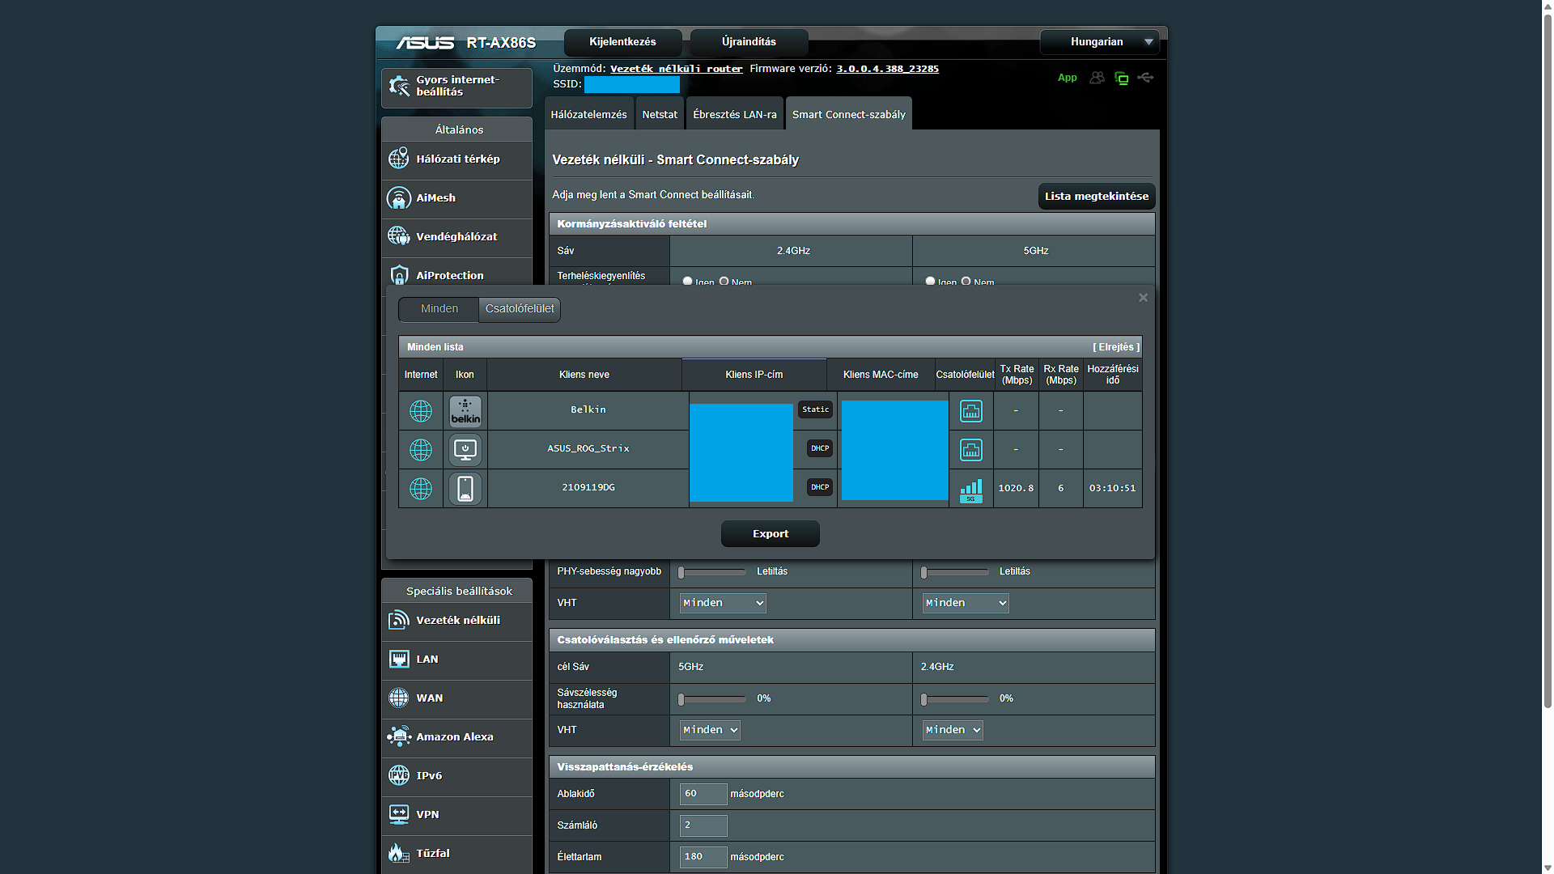Click the App link in header
This screenshot has height=874, width=1554.
[x=1067, y=78]
